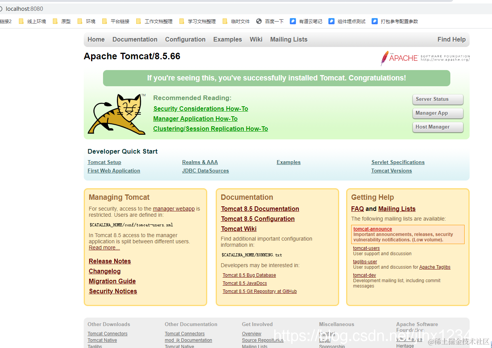This screenshot has width=492, height=348.
Task: Open Documentation in the top nav bar
Action: click(135, 39)
